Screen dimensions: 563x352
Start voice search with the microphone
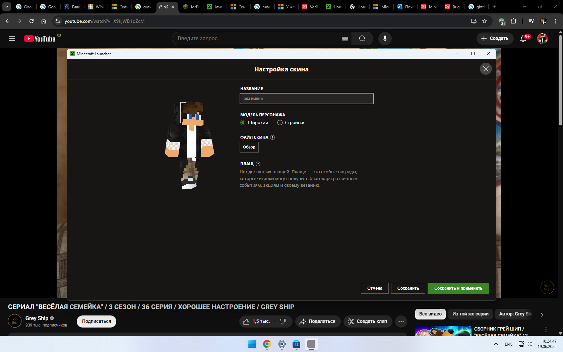[385, 39]
